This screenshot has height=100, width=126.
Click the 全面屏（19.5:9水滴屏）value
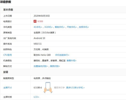[x=45, y=32]
